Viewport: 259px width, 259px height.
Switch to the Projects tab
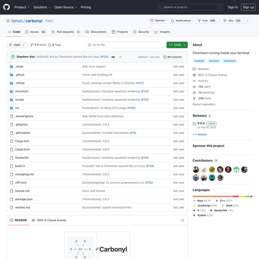[120, 32]
